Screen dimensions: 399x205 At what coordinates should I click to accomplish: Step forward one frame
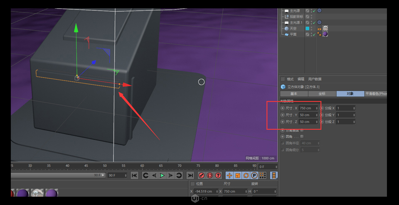click(x=170, y=175)
